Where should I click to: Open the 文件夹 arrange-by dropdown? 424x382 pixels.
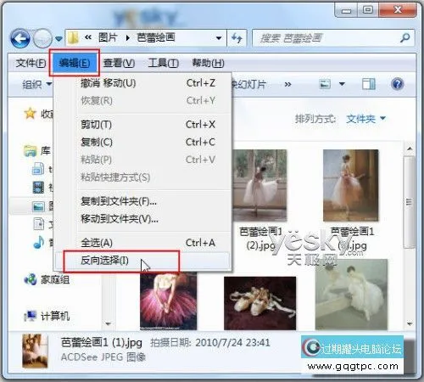coord(365,119)
